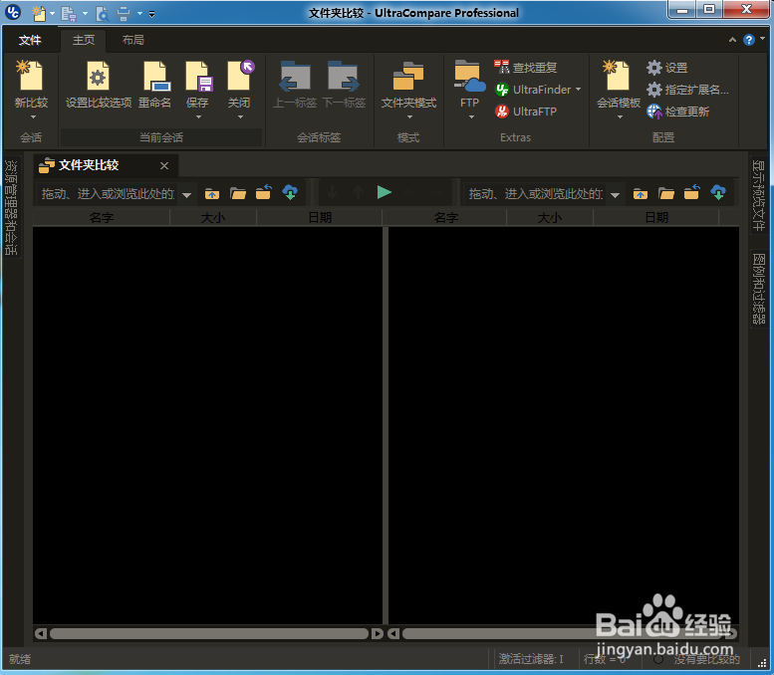Sort left pane by 大小 column
Image resolution: width=774 pixels, height=675 pixels.
213,218
